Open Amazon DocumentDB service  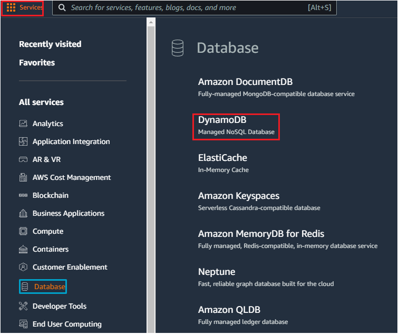click(245, 82)
